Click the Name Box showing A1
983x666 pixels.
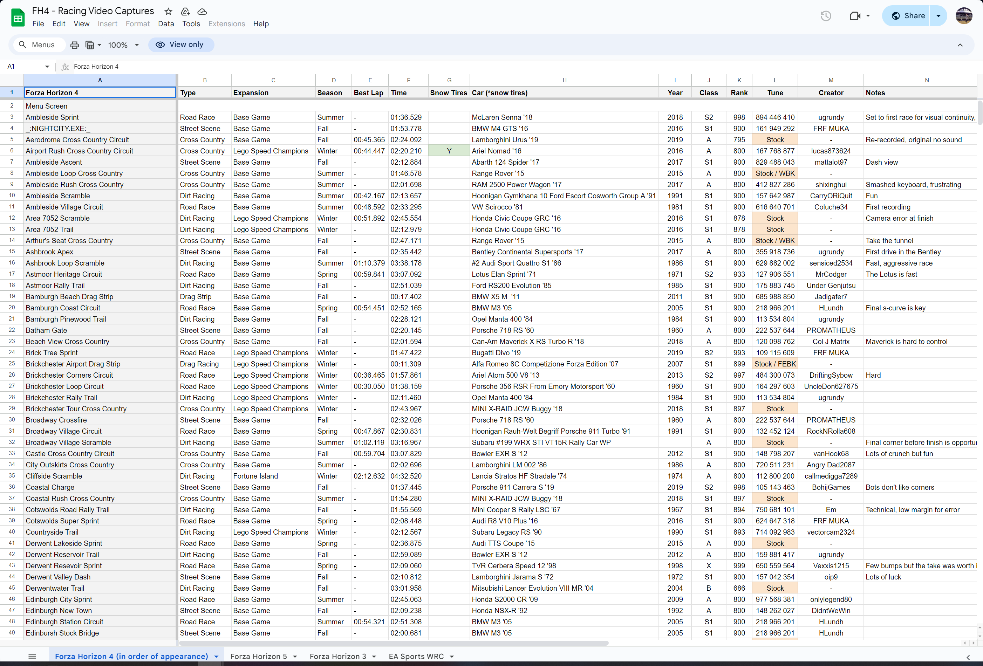coord(25,66)
